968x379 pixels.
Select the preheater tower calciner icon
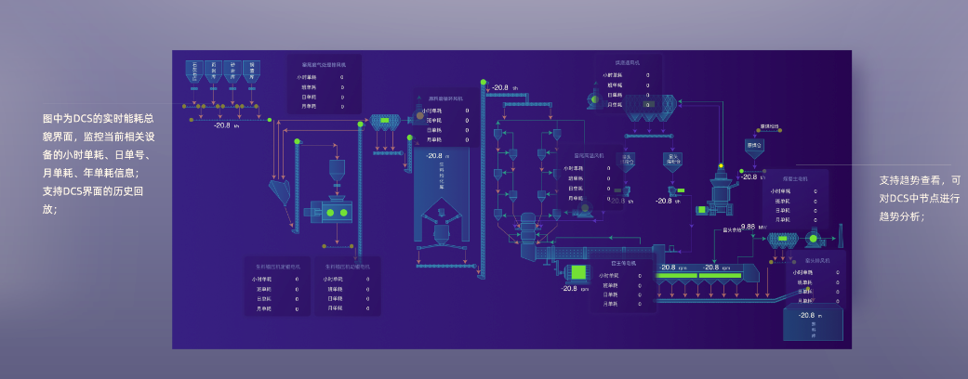coord(528,237)
